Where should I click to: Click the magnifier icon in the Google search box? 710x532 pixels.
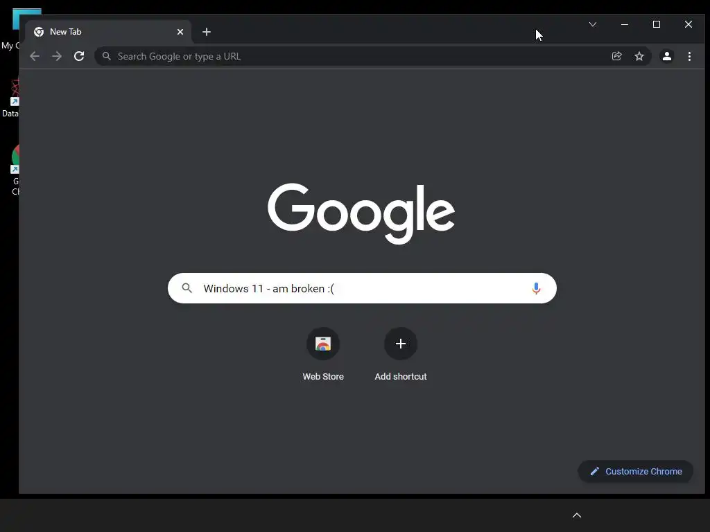click(187, 287)
